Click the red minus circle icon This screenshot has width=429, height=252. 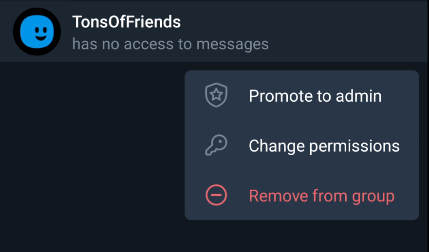(216, 196)
